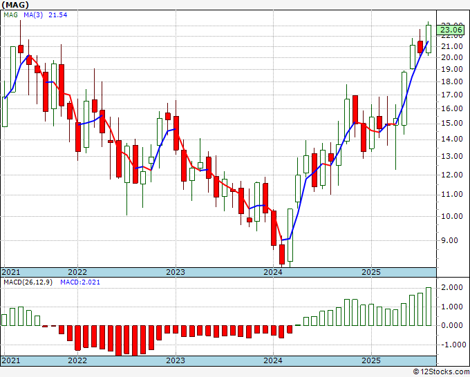Click 2022 on the price chart time axis
This screenshot has width=470, height=377.
(77, 272)
